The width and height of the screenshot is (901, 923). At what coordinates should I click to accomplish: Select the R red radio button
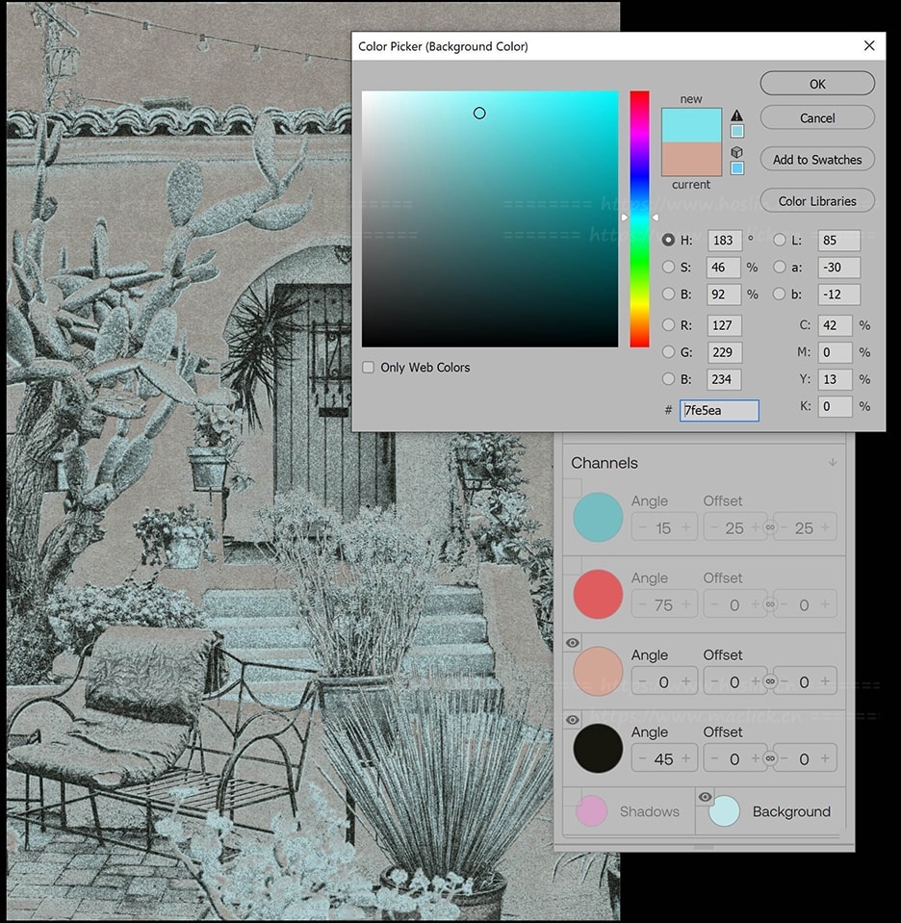pos(668,325)
